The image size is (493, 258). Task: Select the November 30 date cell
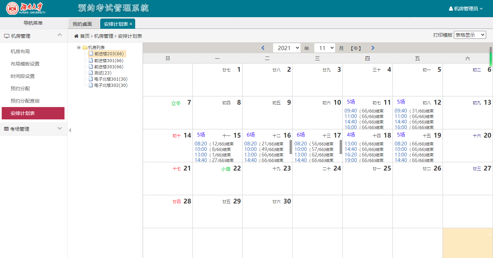pyautogui.click(x=267, y=211)
